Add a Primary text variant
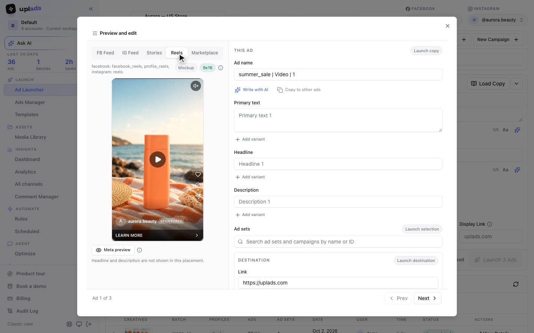534x333 pixels. [x=250, y=139]
